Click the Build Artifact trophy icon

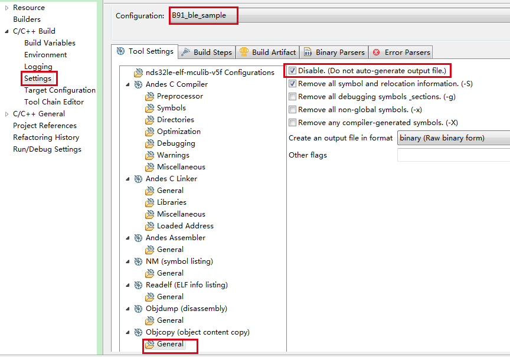pos(244,52)
